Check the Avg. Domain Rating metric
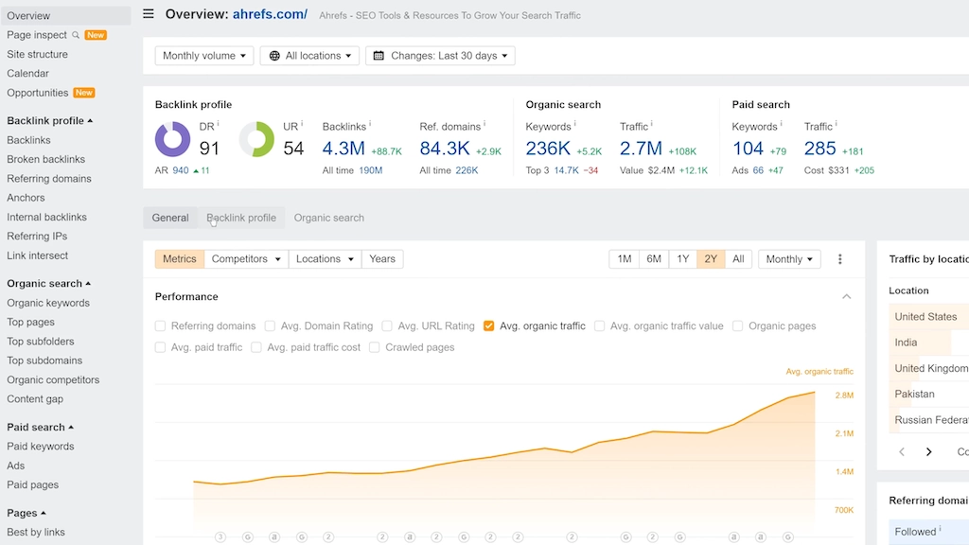The image size is (969, 545). (270, 325)
